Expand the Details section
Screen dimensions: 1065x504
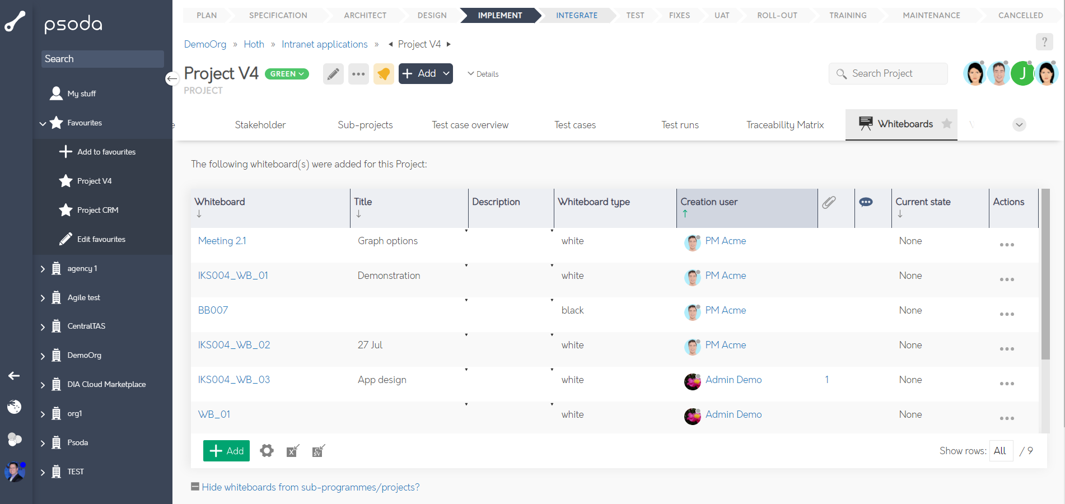tap(483, 73)
